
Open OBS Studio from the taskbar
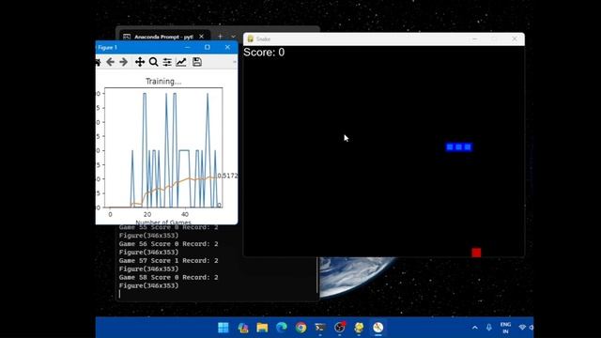tap(340, 328)
